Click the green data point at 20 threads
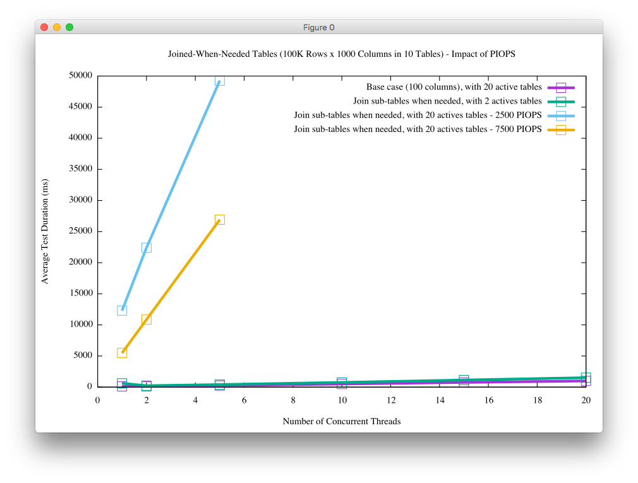The image size is (638, 483). 586,378
